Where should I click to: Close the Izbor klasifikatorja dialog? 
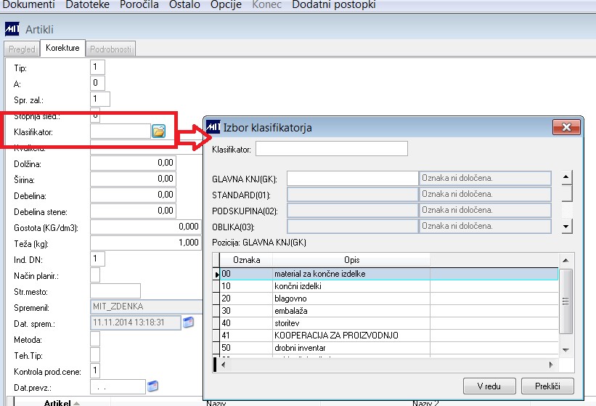(566, 127)
